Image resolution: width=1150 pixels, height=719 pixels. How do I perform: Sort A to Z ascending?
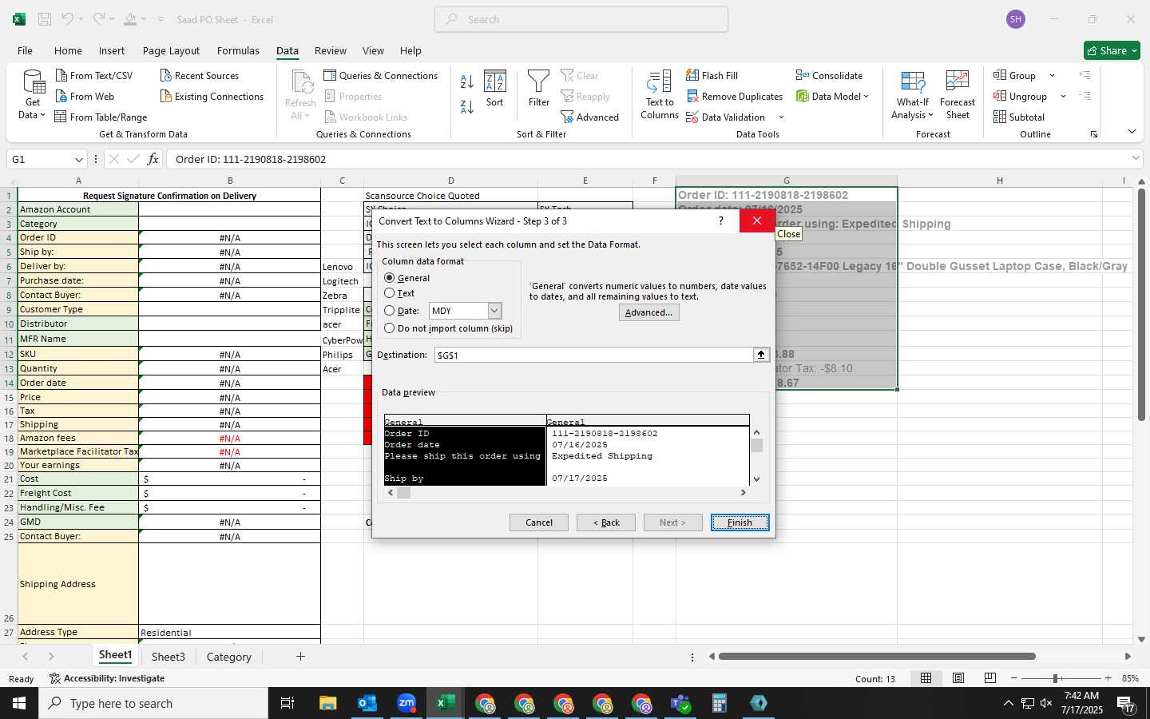467,81
